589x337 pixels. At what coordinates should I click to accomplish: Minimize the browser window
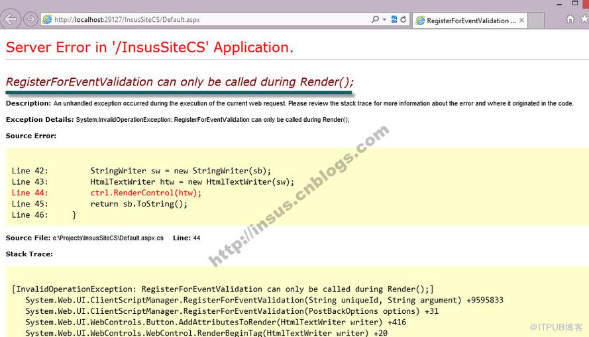coord(559,4)
